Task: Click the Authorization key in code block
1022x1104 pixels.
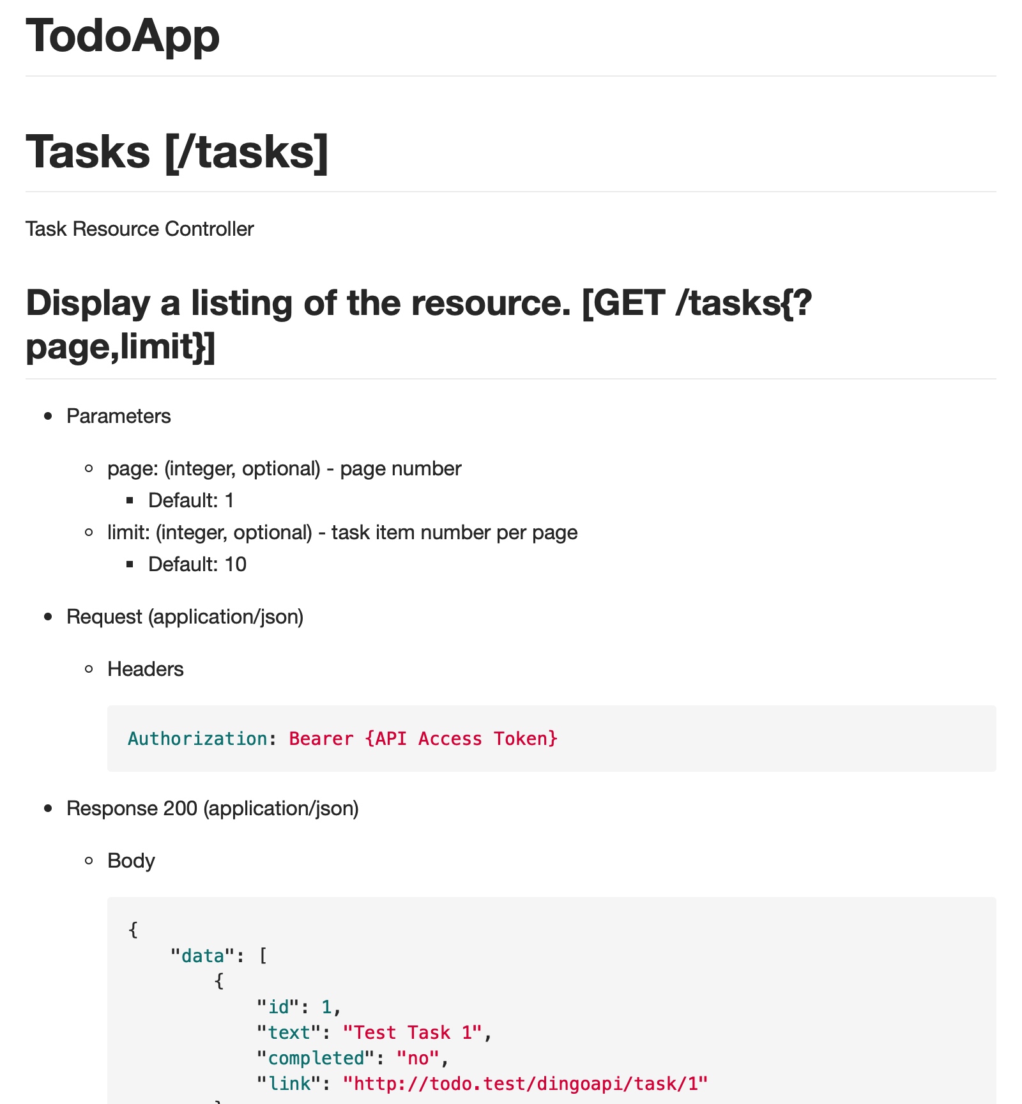Action: point(197,739)
